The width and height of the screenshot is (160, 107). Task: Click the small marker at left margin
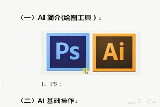pyautogui.click(x=3, y=83)
